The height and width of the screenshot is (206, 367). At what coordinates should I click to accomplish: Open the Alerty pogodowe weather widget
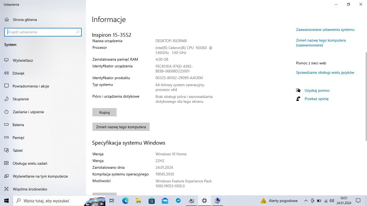pyautogui.click(x=279, y=201)
